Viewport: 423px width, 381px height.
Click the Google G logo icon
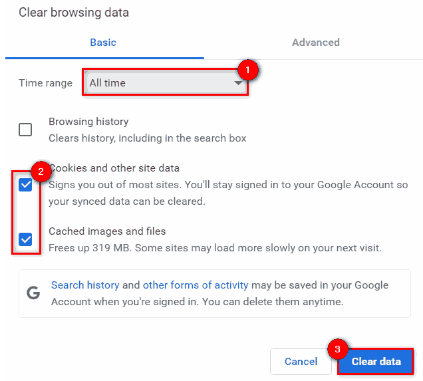coord(33,293)
